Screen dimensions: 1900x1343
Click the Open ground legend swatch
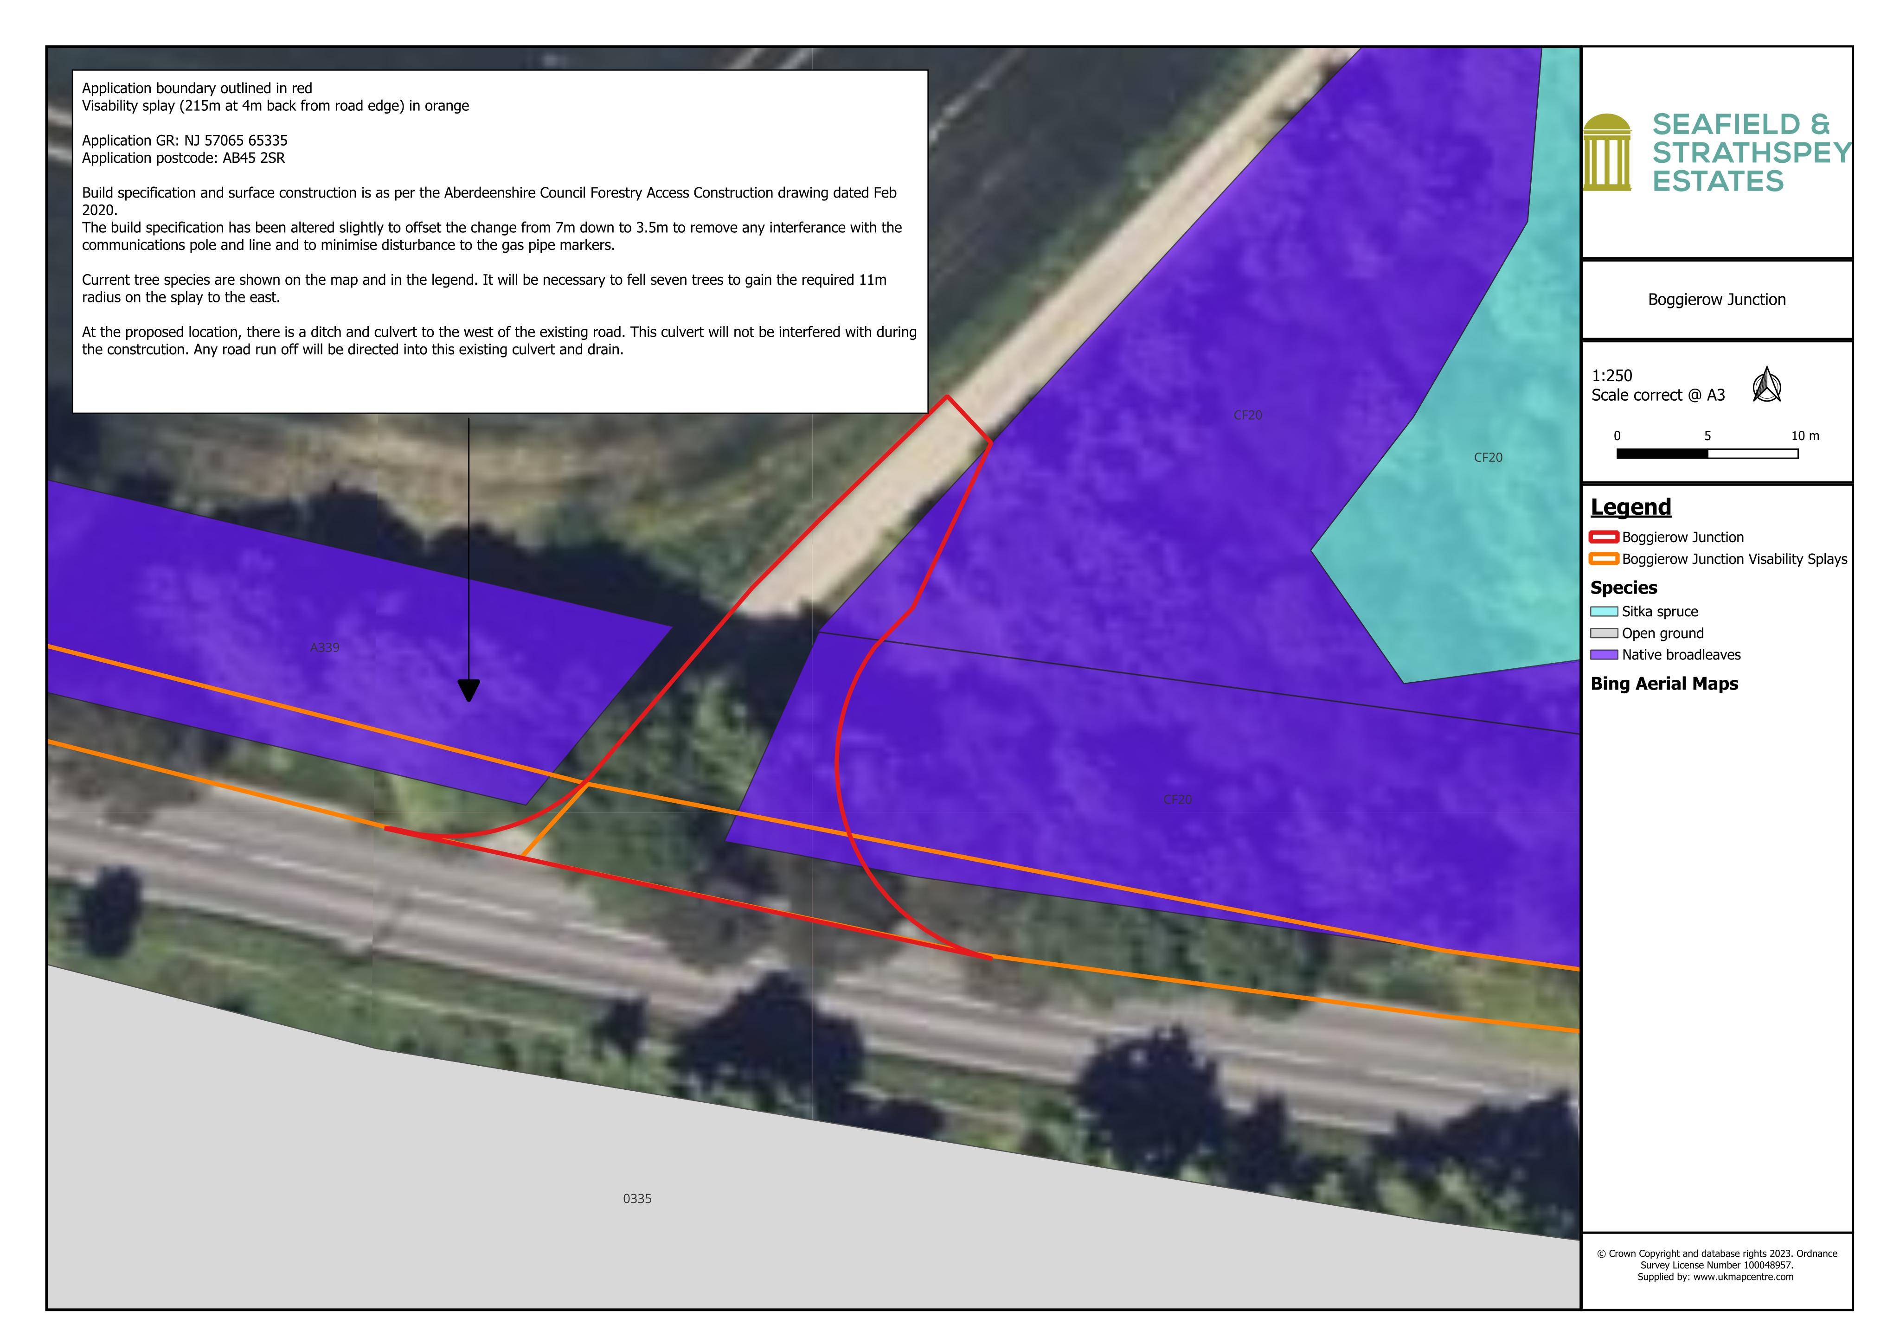[1605, 633]
